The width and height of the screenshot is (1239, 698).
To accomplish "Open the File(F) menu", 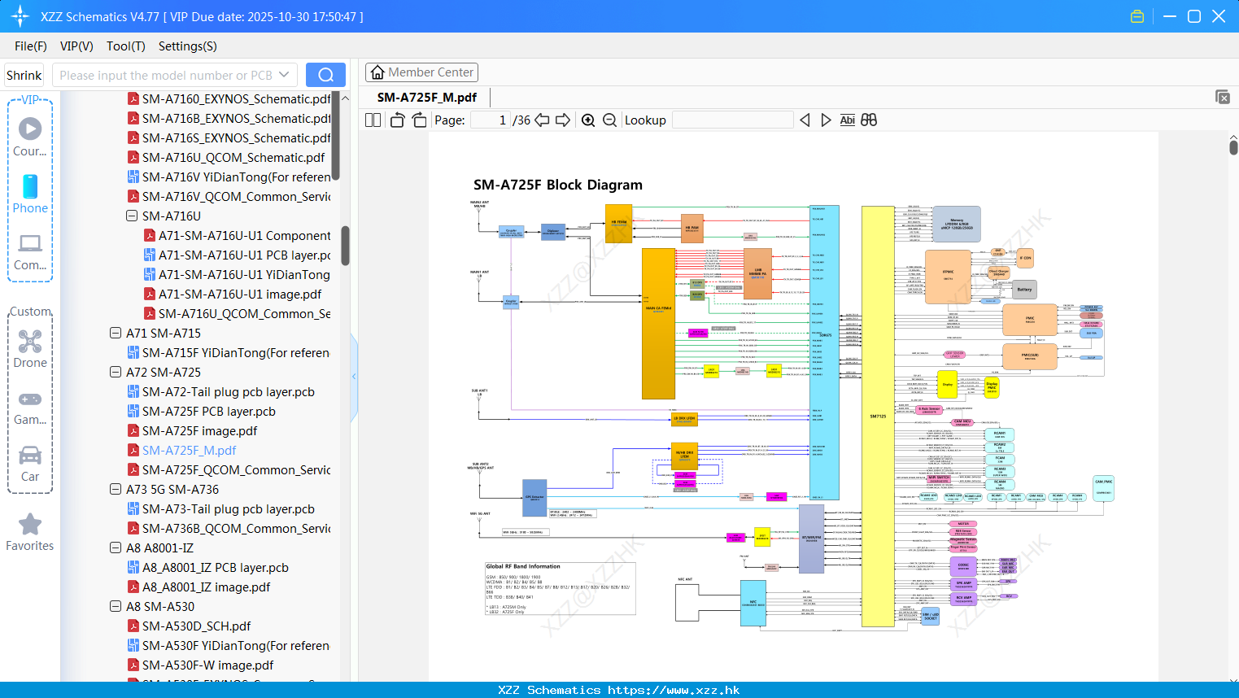I will tap(31, 46).
